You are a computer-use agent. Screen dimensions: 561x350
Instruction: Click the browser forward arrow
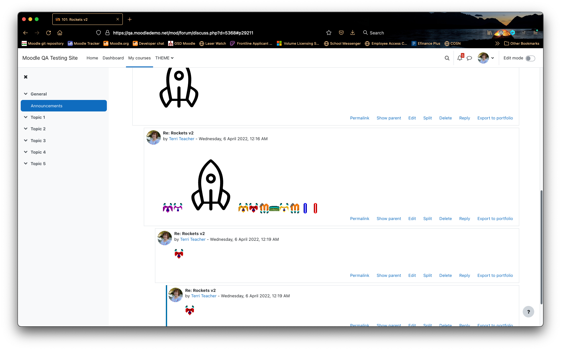tap(37, 33)
